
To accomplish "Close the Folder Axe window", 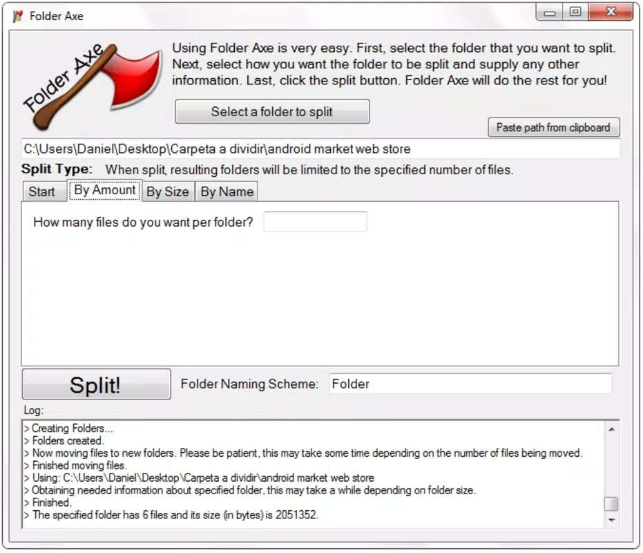I will 611,12.
